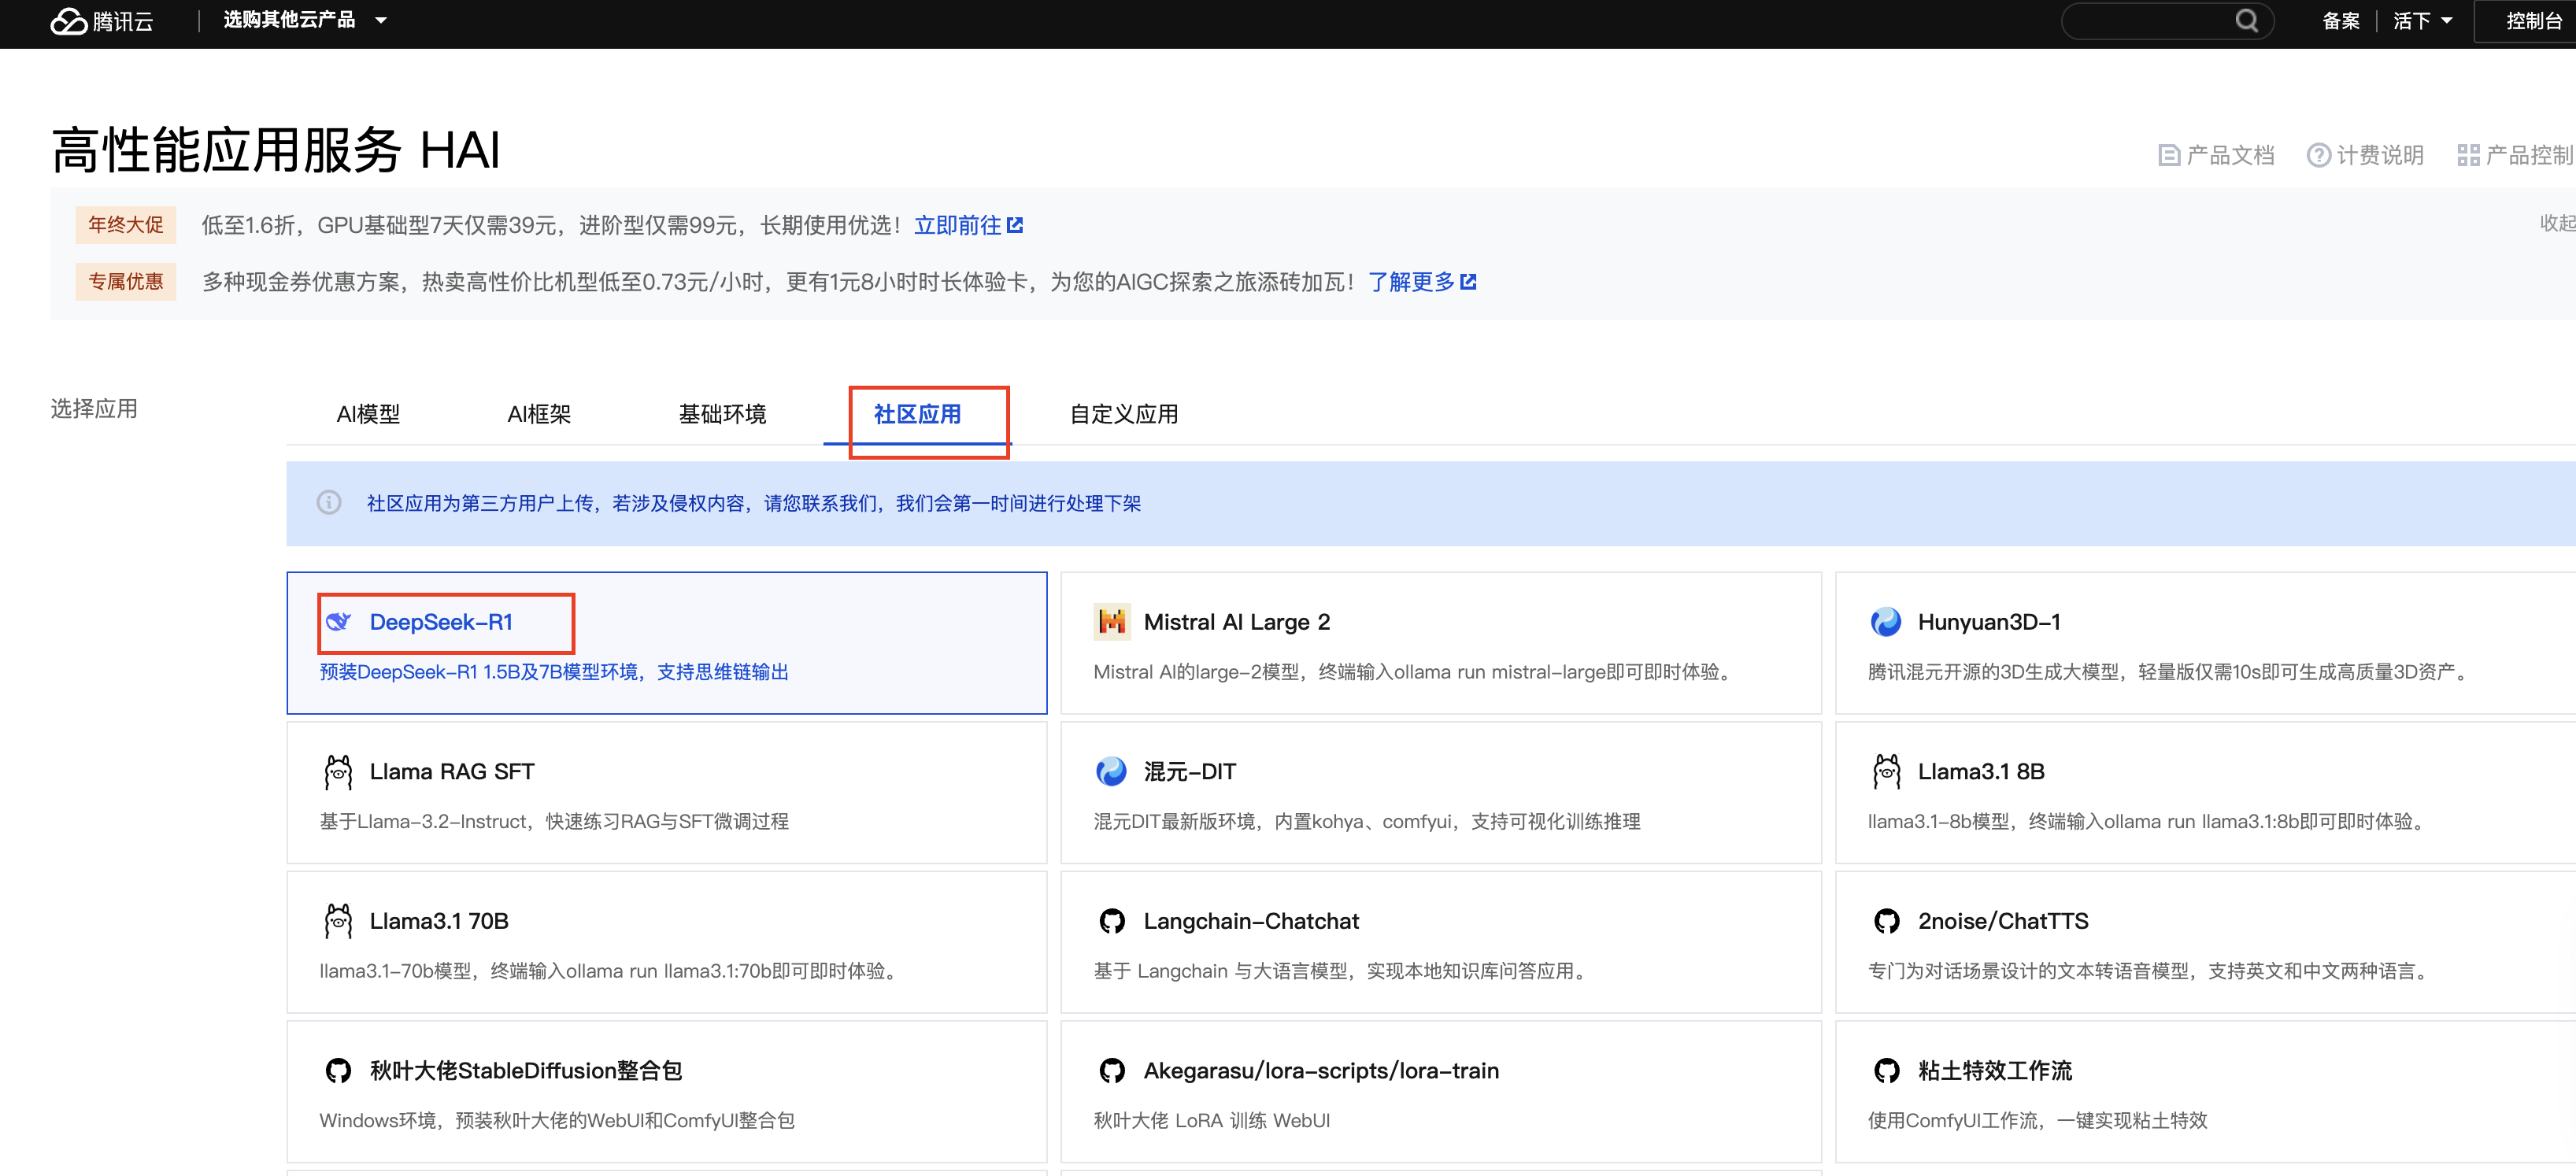
Task: Click the 粘土特效工作流 GitHub icon
Action: pyautogui.click(x=1886, y=1071)
